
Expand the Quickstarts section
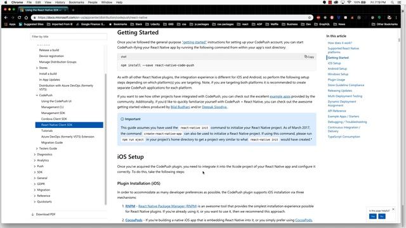click(35, 201)
